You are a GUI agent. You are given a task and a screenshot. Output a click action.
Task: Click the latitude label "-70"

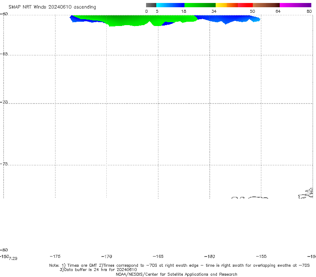click(4, 102)
